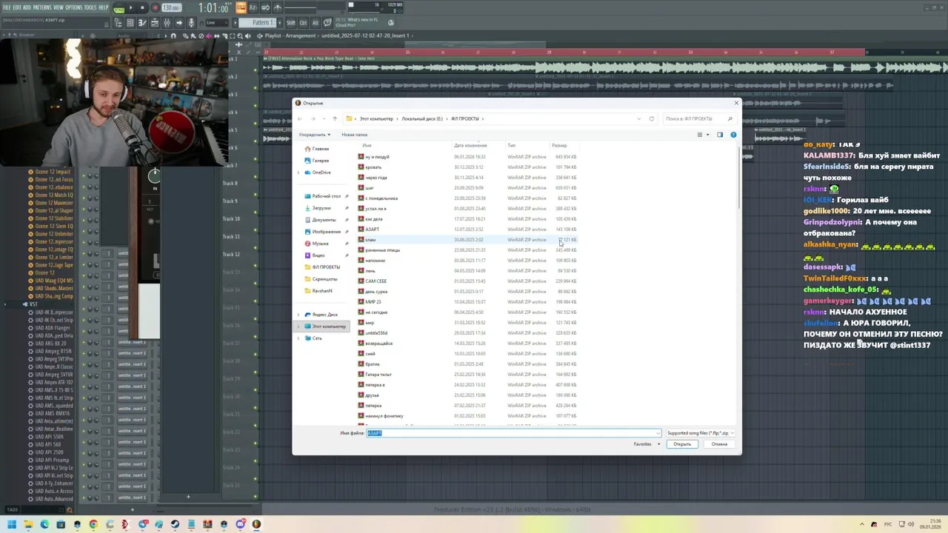Image resolution: width=948 pixels, height=533 pixels.
Task: Open Музыка in navigation pane
Action: click(320, 244)
